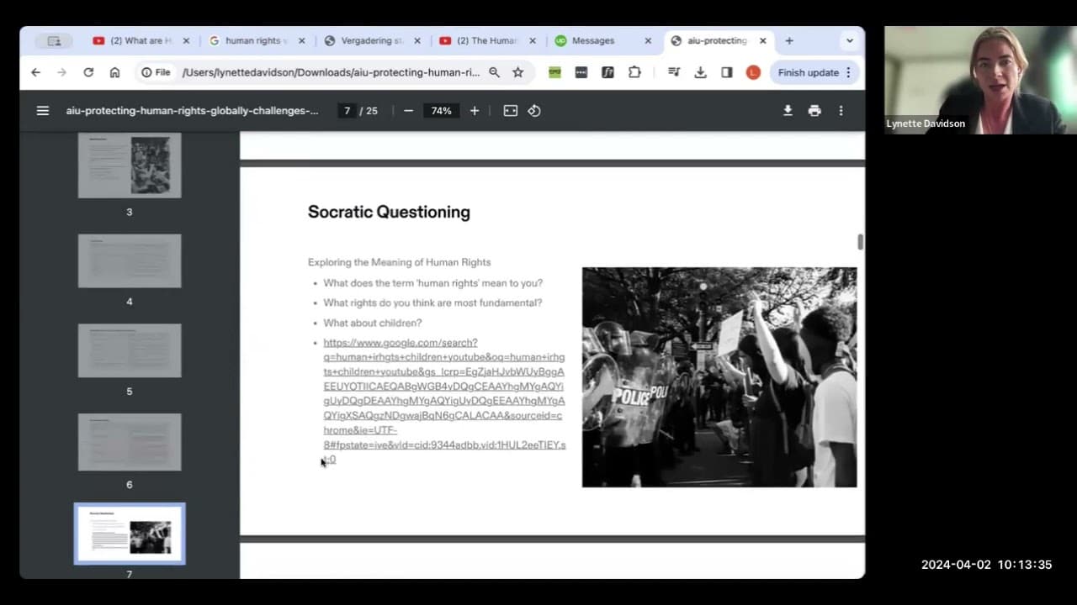The image size is (1077, 605).
Task: Open the browser extensions puzzle icon
Action: click(x=634, y=72)
